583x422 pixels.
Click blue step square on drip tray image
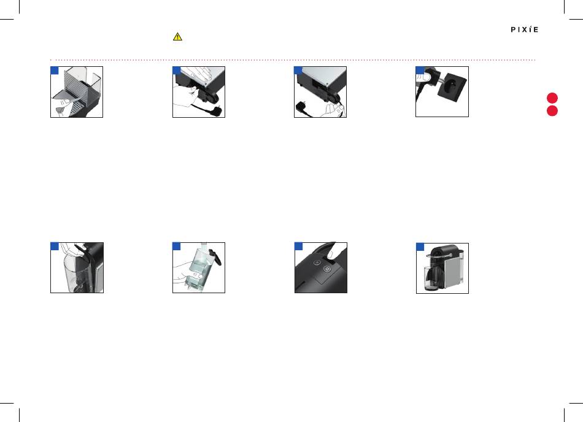click(55, 71)
